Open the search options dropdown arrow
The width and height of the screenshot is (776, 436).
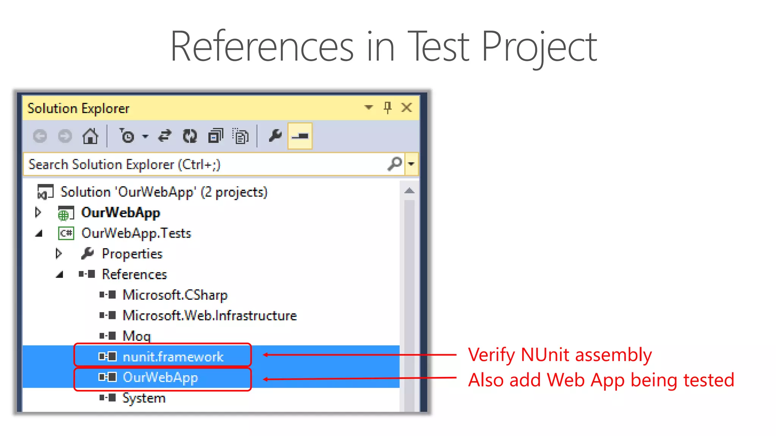click(x=411, y=164)
